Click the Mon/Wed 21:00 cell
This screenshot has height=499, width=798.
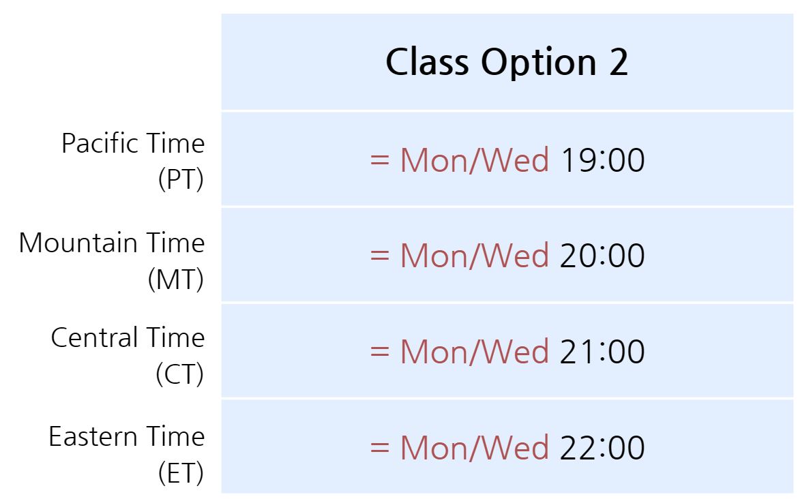507,351
